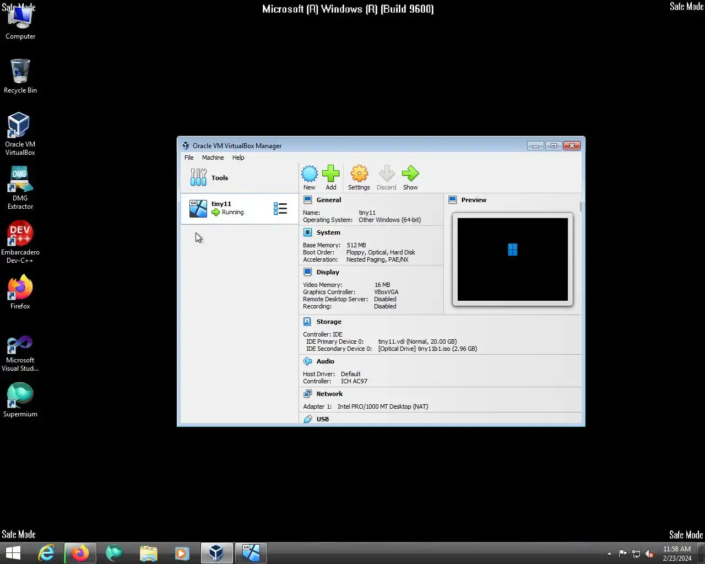This screenshot has width=705, height=564.
Task: Open the Windows Start button
Action: 13,552
